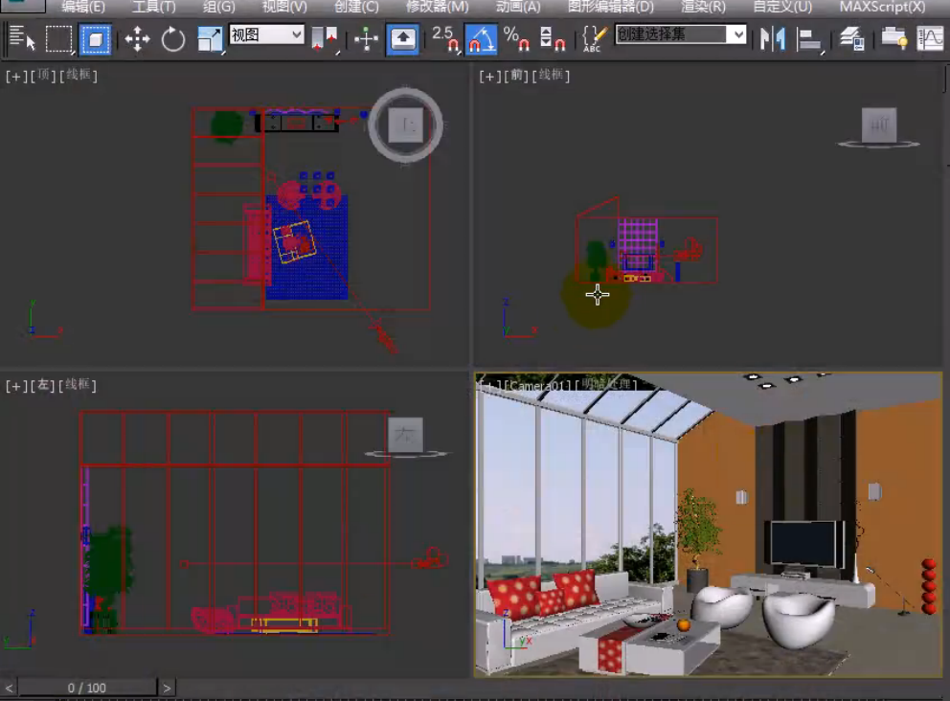Open the 动画(A) menu

click(518, 7)
